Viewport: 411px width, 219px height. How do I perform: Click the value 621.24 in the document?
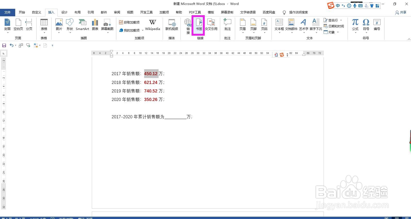(x=151, y=82)
